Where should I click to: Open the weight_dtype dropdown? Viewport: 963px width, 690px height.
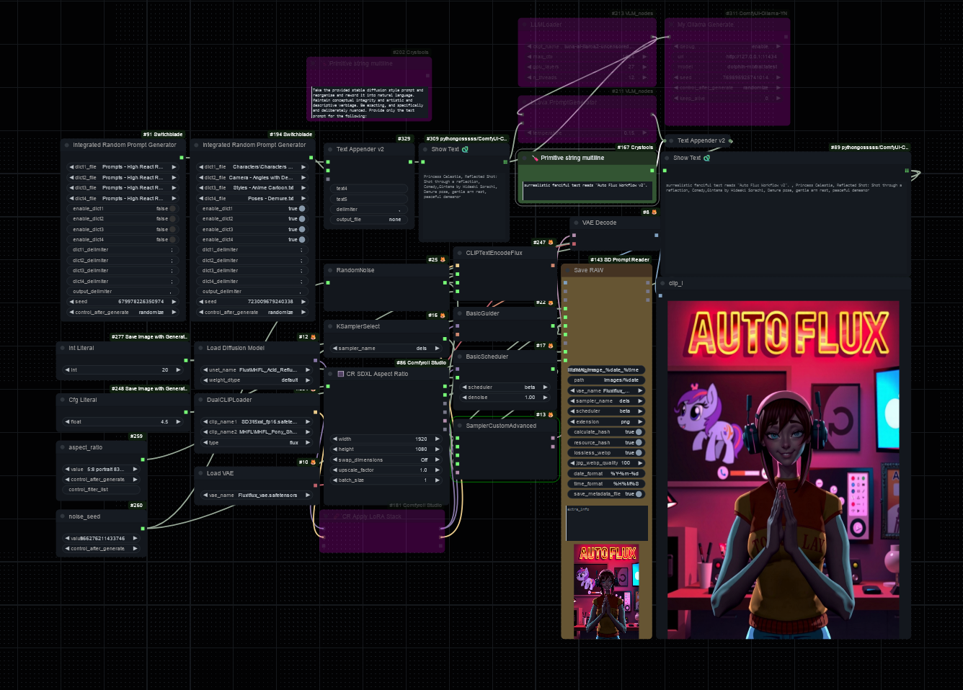pyautogui.click(x=257, y=380)
